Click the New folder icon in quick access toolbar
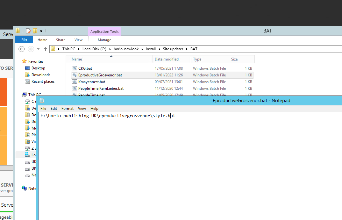Image resolution: width=342 pixels, height=220 pixels. pyautogui.click(x=35, y=31)
